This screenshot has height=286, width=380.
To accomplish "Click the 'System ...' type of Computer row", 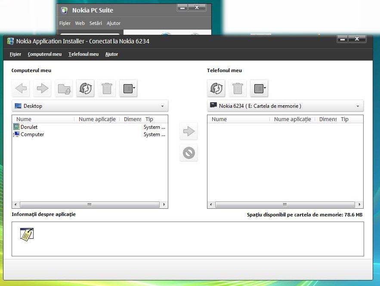I will pyautogui.click(x=154, y=134).
